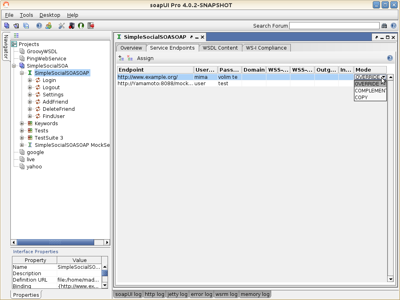The width and height of the screenshot is (400, 300).
Task: Open online help via the question mark icon
Action: pyautogui.click(x=39, y=25)
